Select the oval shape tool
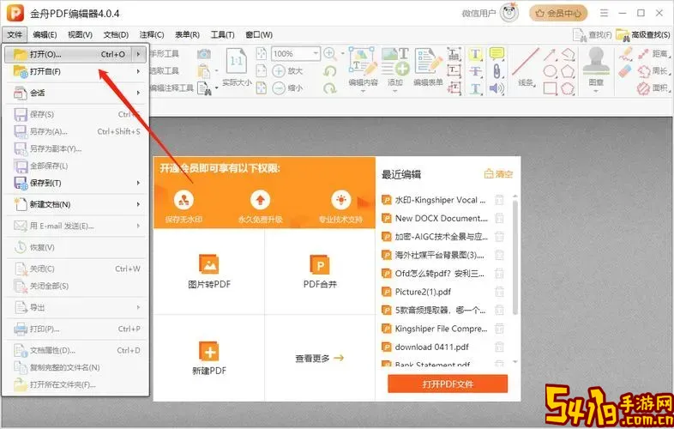The image size is (674, 429). [550, 71]
